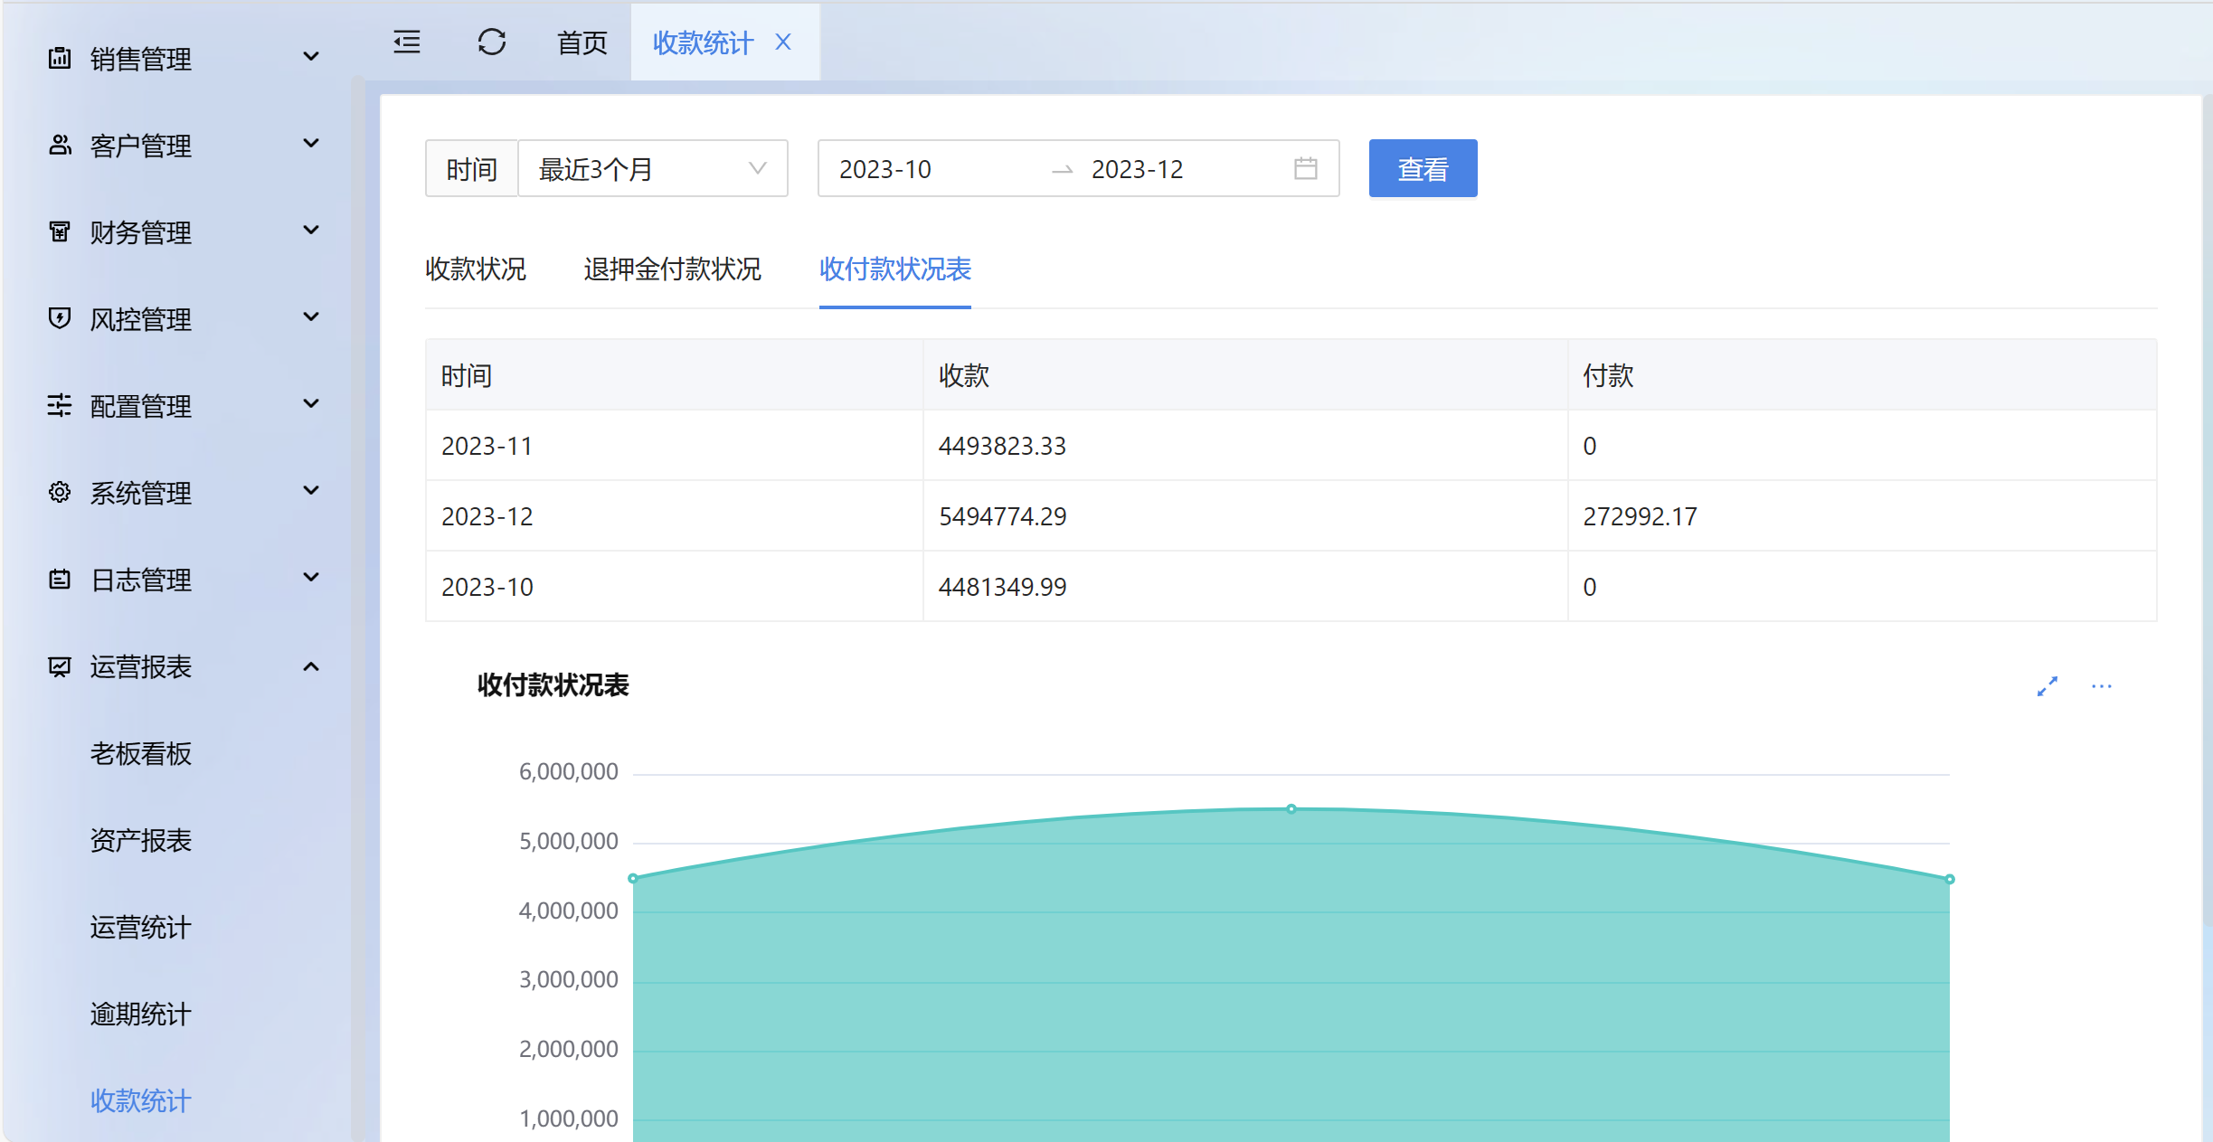Click the collapse sidebar menu icon
Viewport: 2213px width, 1142px height.
point(407,42)
